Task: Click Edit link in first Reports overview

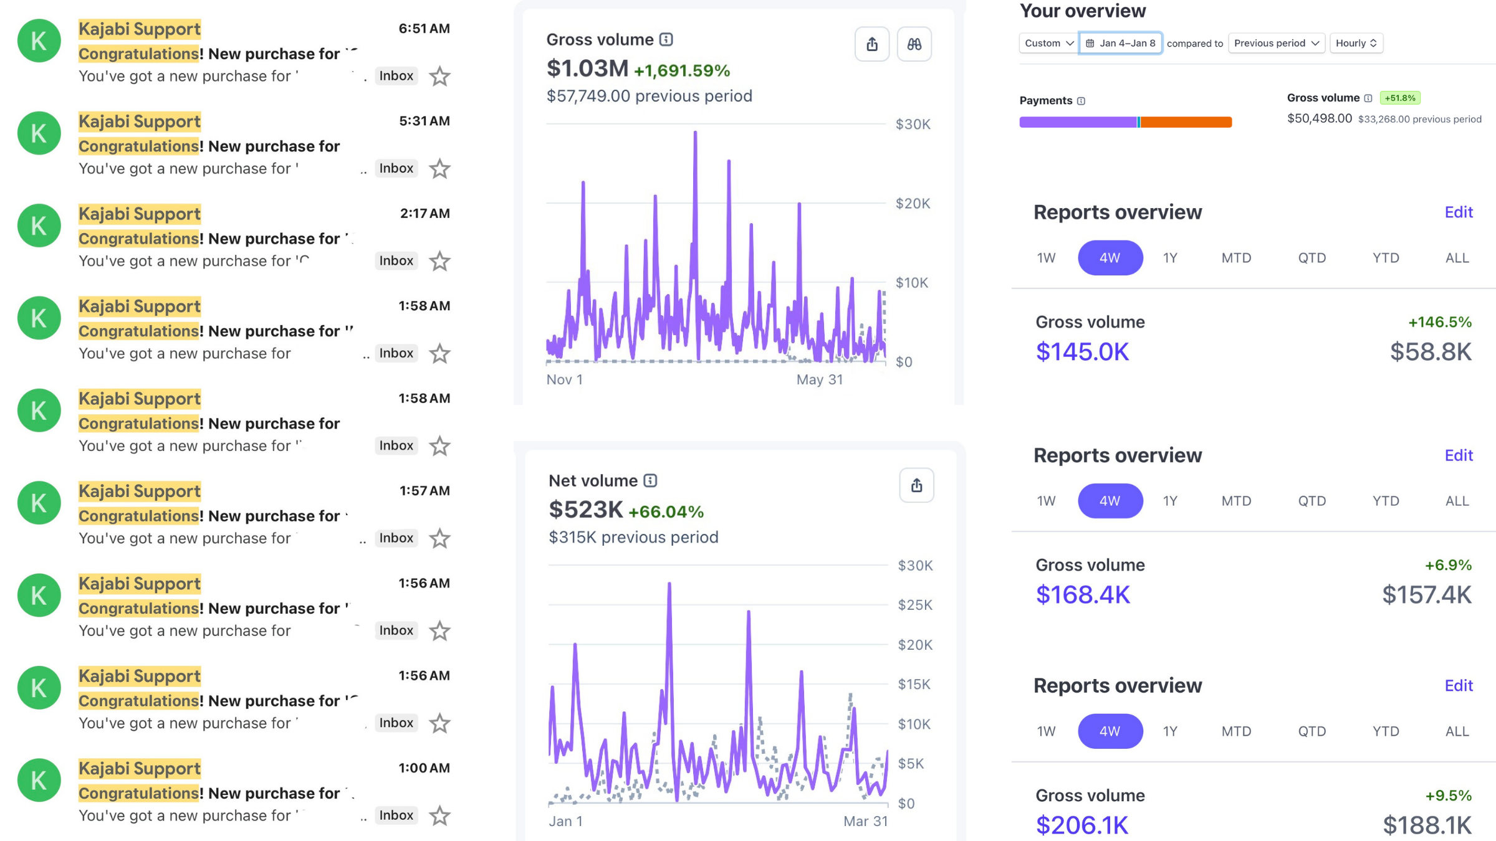Action: (1459, 212)
